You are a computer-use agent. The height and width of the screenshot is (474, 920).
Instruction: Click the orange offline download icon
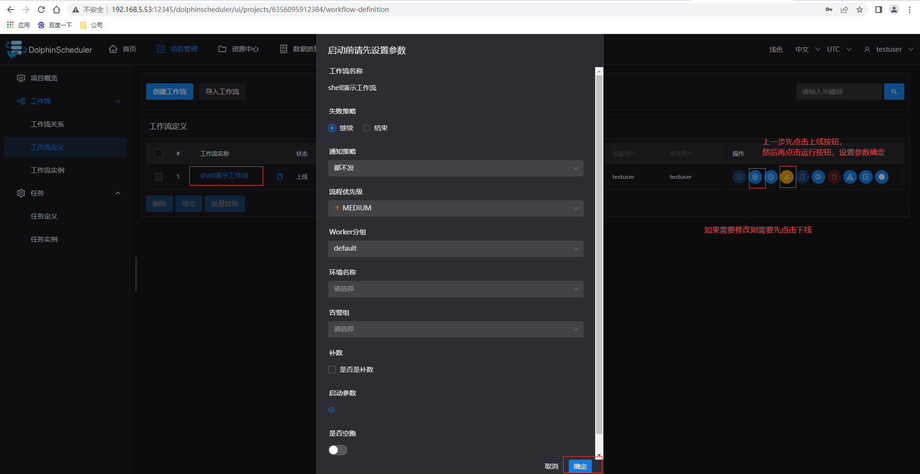click(x=787, y=177)
